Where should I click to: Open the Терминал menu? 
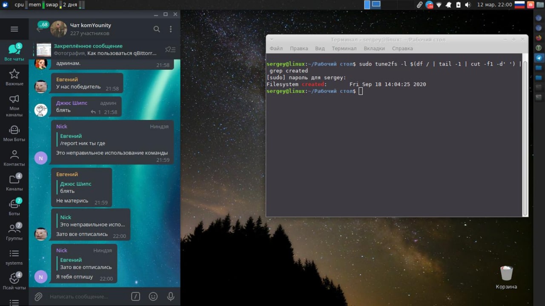click(344, 48)
